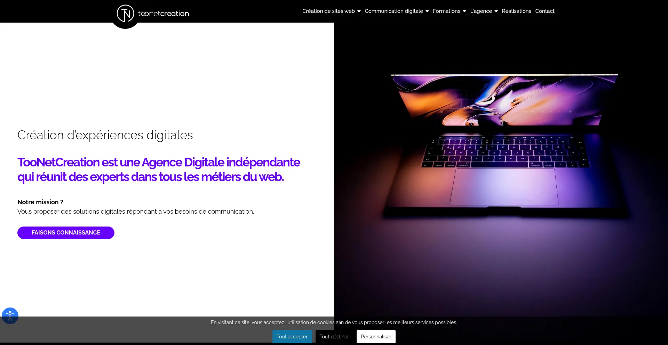Decline cookies with Tout décliner
Viewport: 668px width, 345px height.
pyautogui.click(x=334, y=337)
